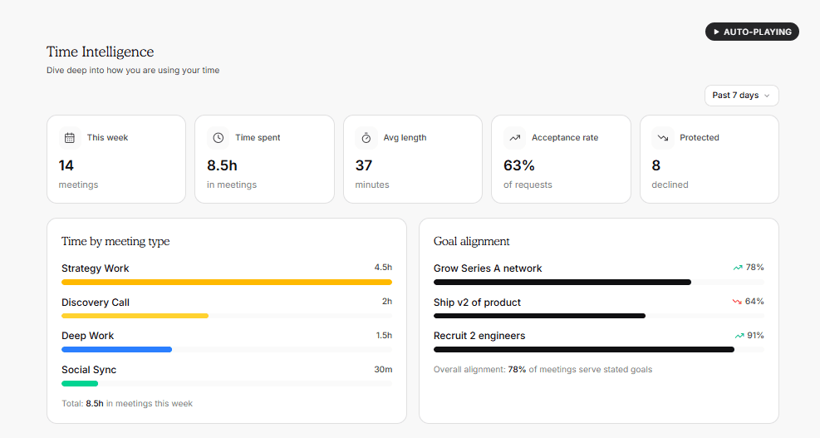Image resolution: width=820 pixels, height=438 pixels.
Task: Click the play icon in Auto-Playing badge
Action: click(x=716, y=32)
